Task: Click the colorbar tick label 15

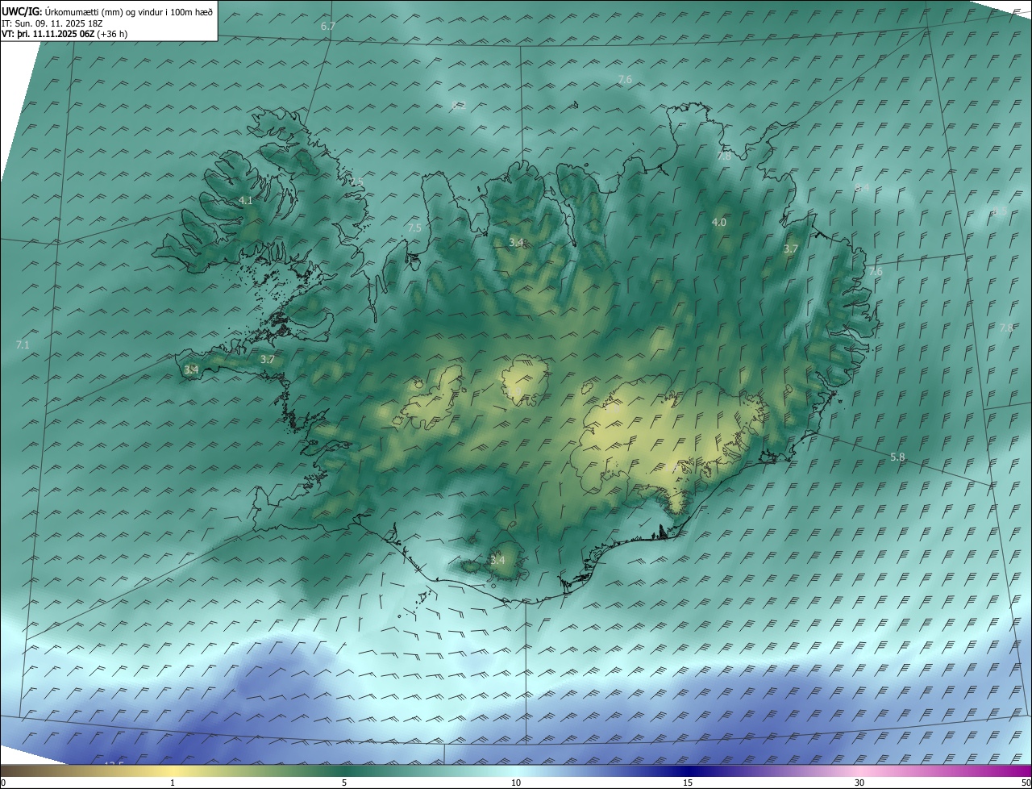Action: pos(688,783)
